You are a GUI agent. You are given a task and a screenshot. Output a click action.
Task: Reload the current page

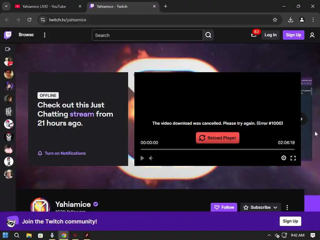(29, 20)
